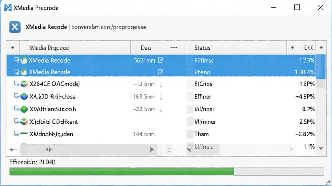332x186 pixels.
Task: Click the info icon in the -22.5mn row
Action: (161, 109)
